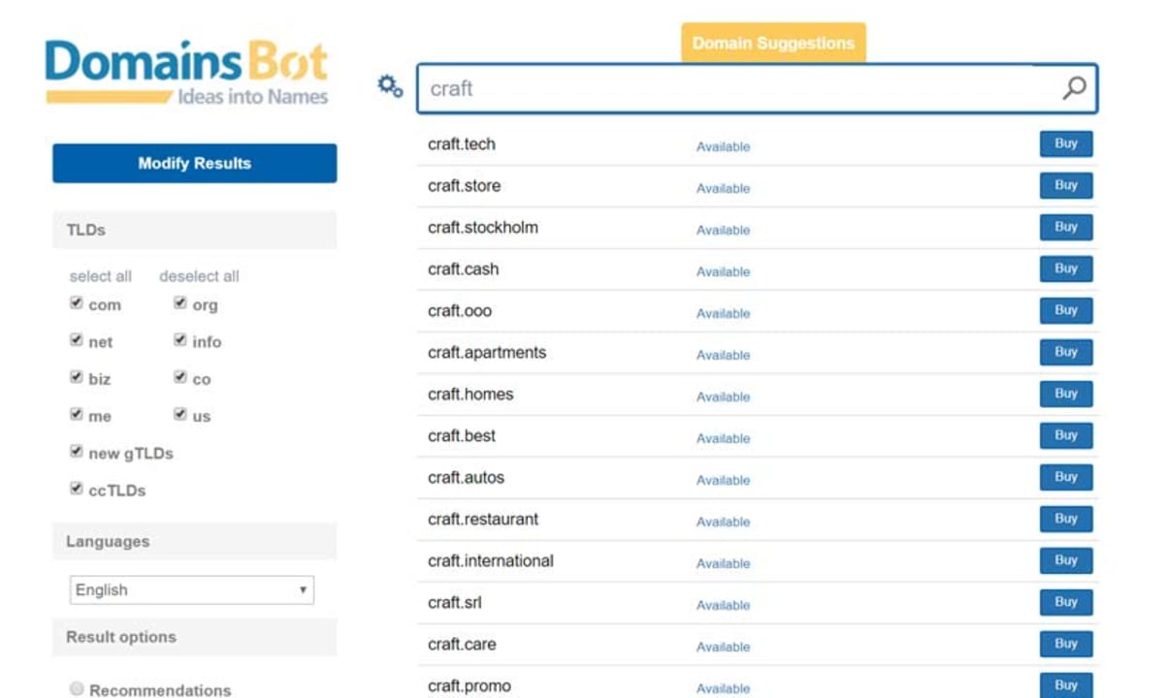Select the craft.autos domain name
Viewport: 1164px width, 698px height.
(x=467, y=478)
